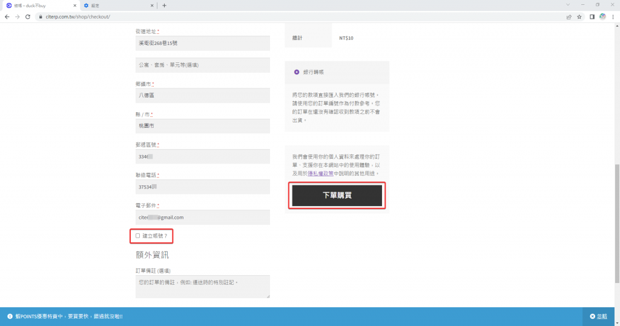Toggle the browser side panel icon
Screen dimensions: 620x326
[592, 16]
